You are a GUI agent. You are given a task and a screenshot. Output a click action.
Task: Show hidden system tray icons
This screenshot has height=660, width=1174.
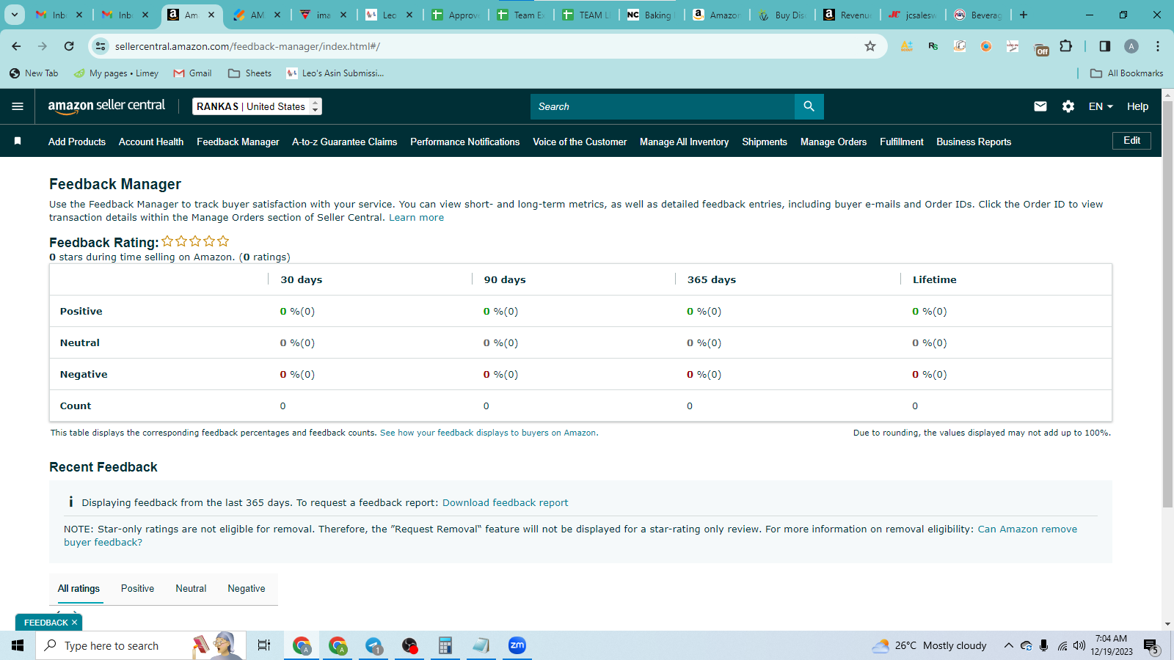[1009, 645]
